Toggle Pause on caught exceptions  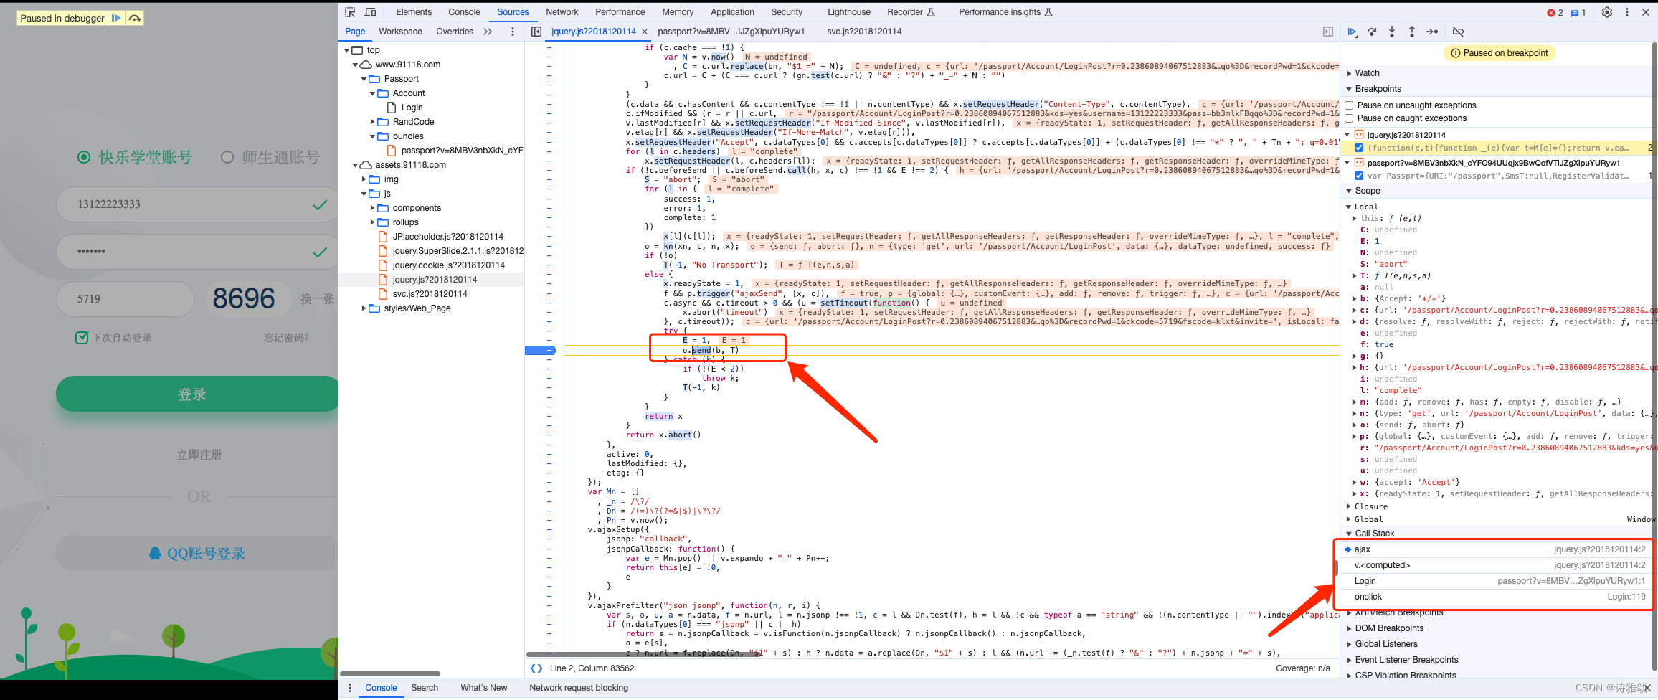(x=1350, y=118)
